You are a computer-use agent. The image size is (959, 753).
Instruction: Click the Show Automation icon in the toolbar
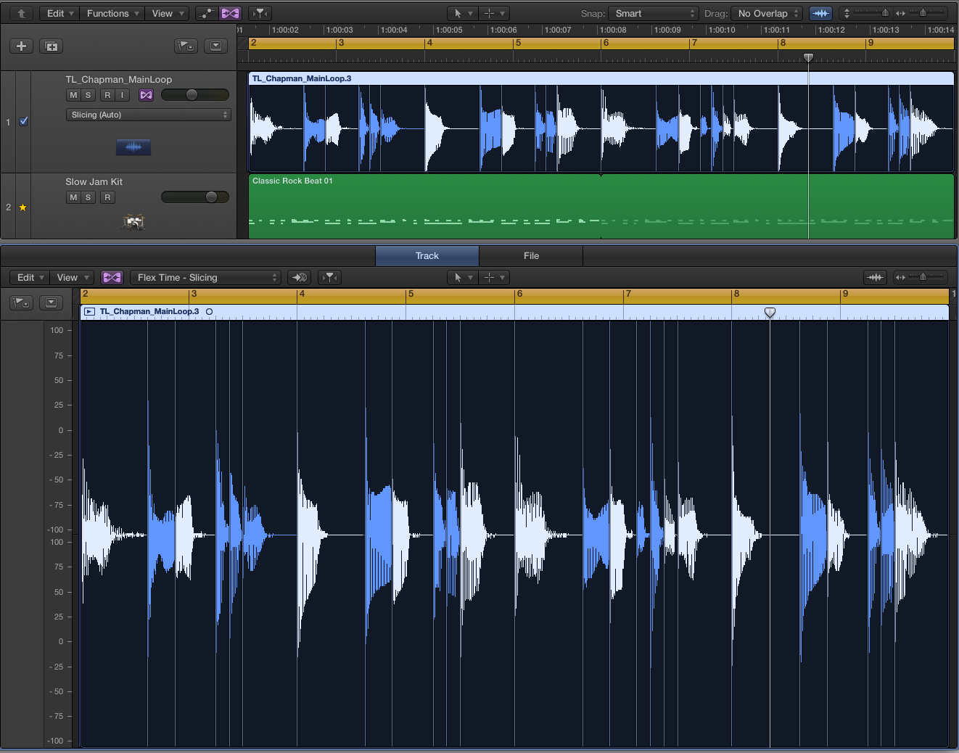pos(205,13)
